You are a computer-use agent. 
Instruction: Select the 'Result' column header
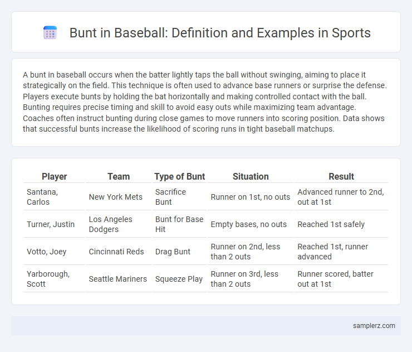341,176
